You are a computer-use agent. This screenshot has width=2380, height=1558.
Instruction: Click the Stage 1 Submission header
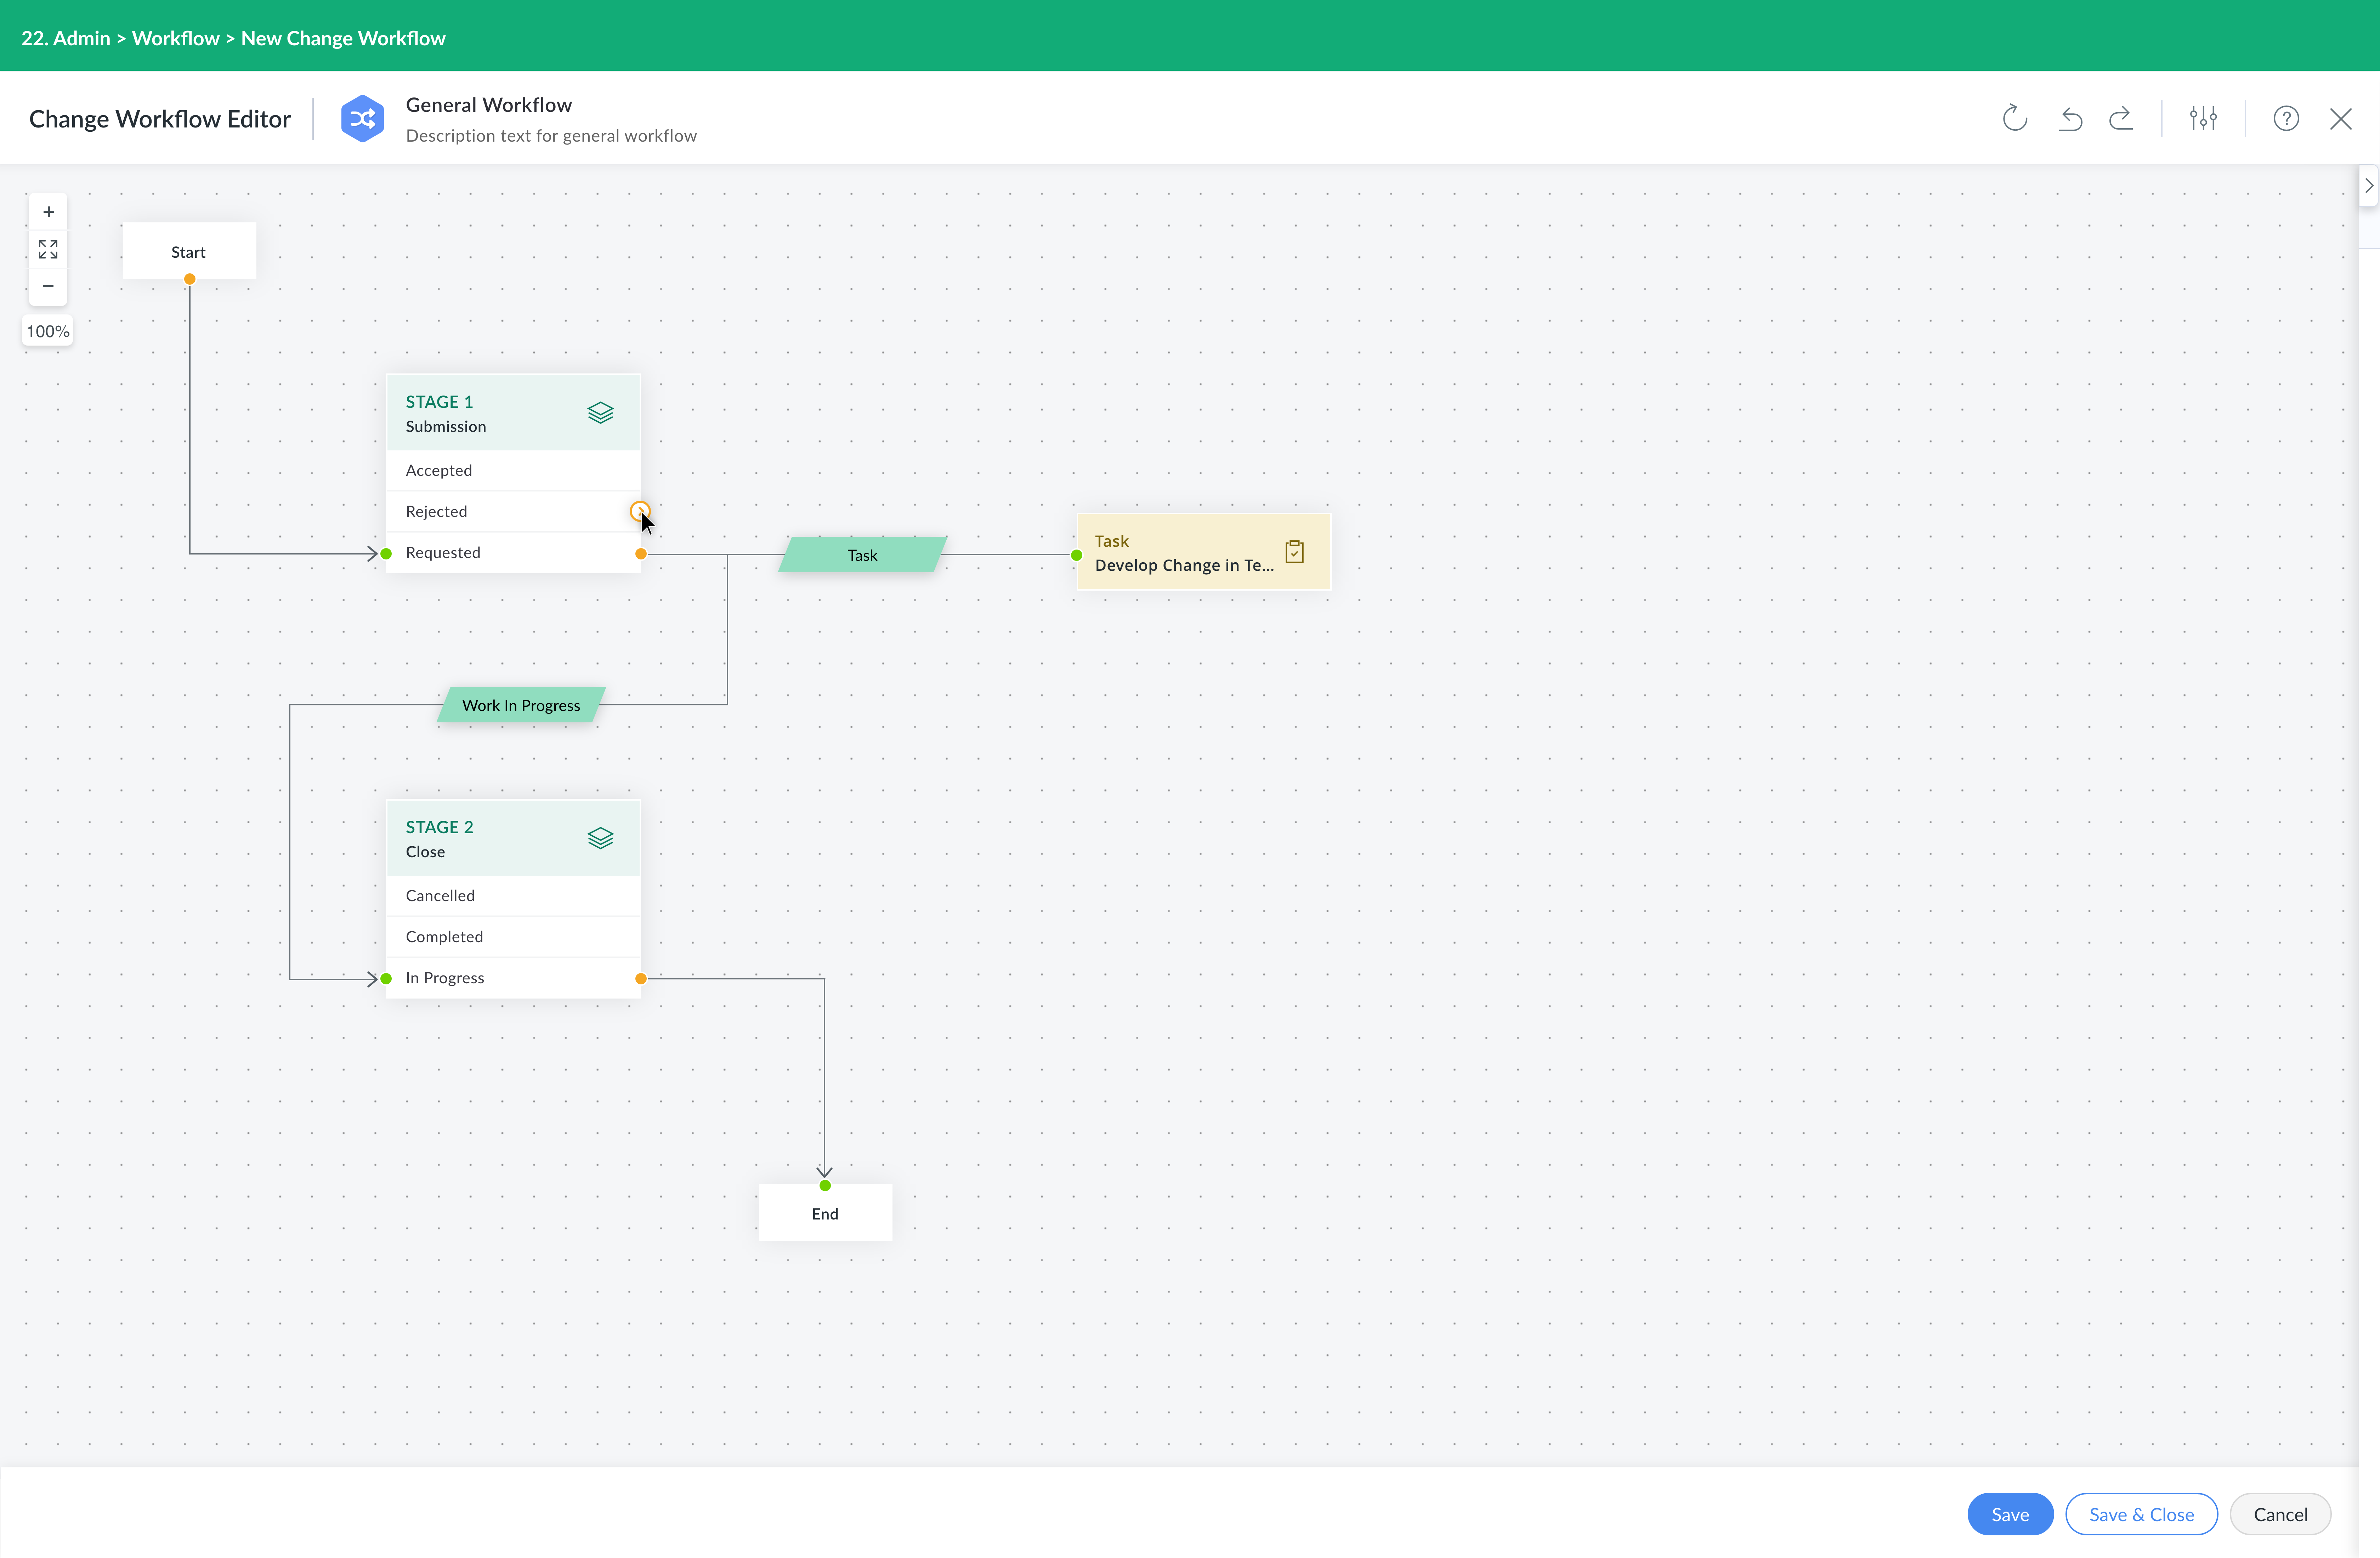pyautogui.click(x=513, y=413)
